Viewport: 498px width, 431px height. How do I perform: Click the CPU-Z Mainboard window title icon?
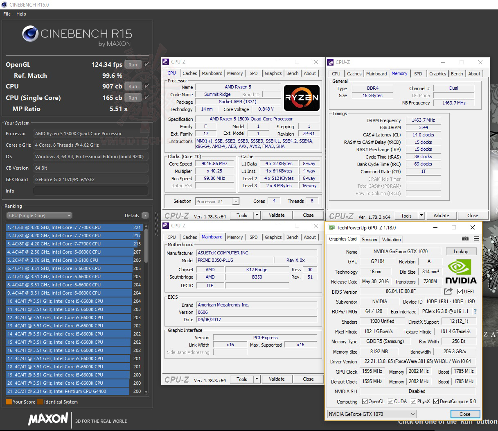166,226
